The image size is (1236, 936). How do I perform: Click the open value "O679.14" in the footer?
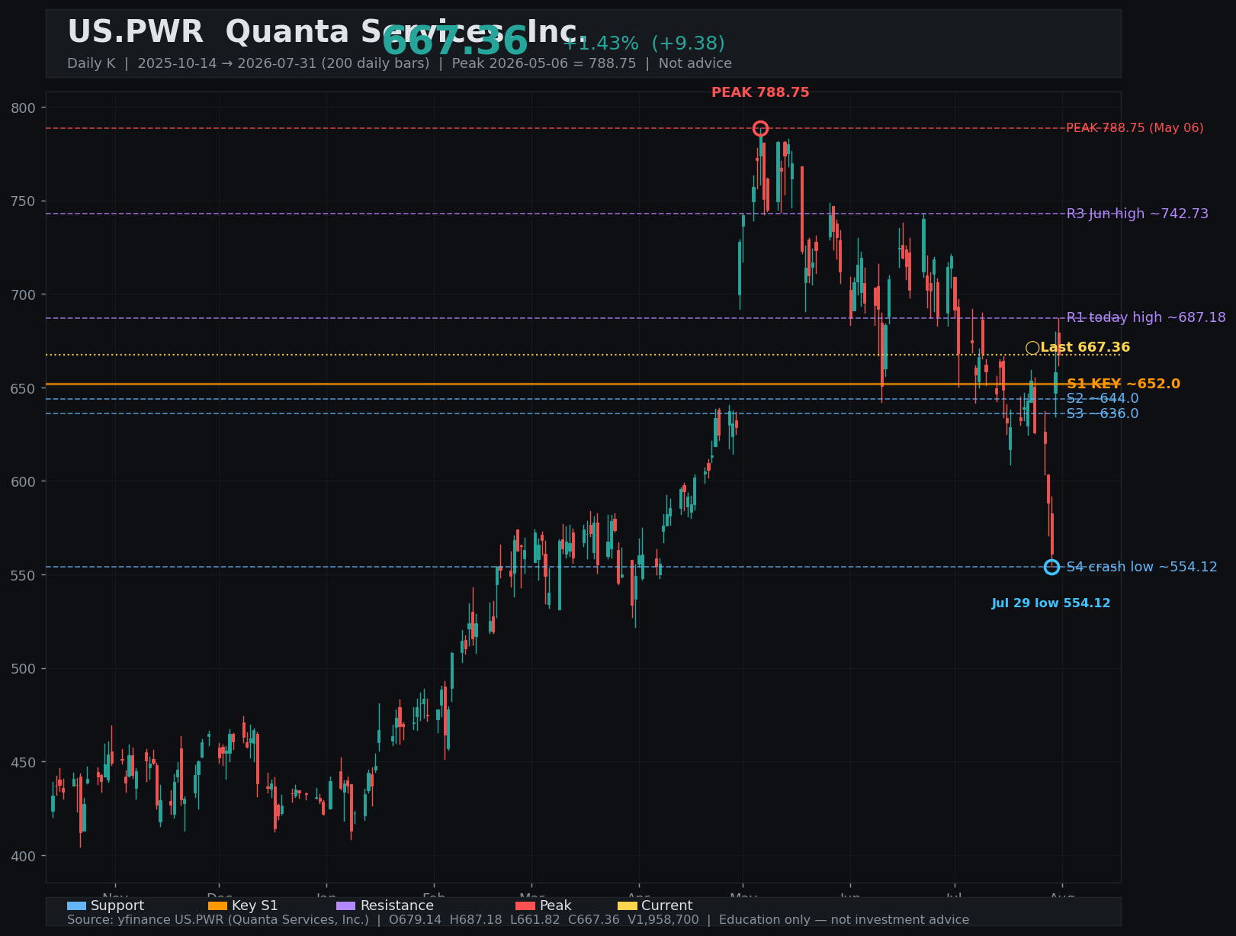pos(416,920)
